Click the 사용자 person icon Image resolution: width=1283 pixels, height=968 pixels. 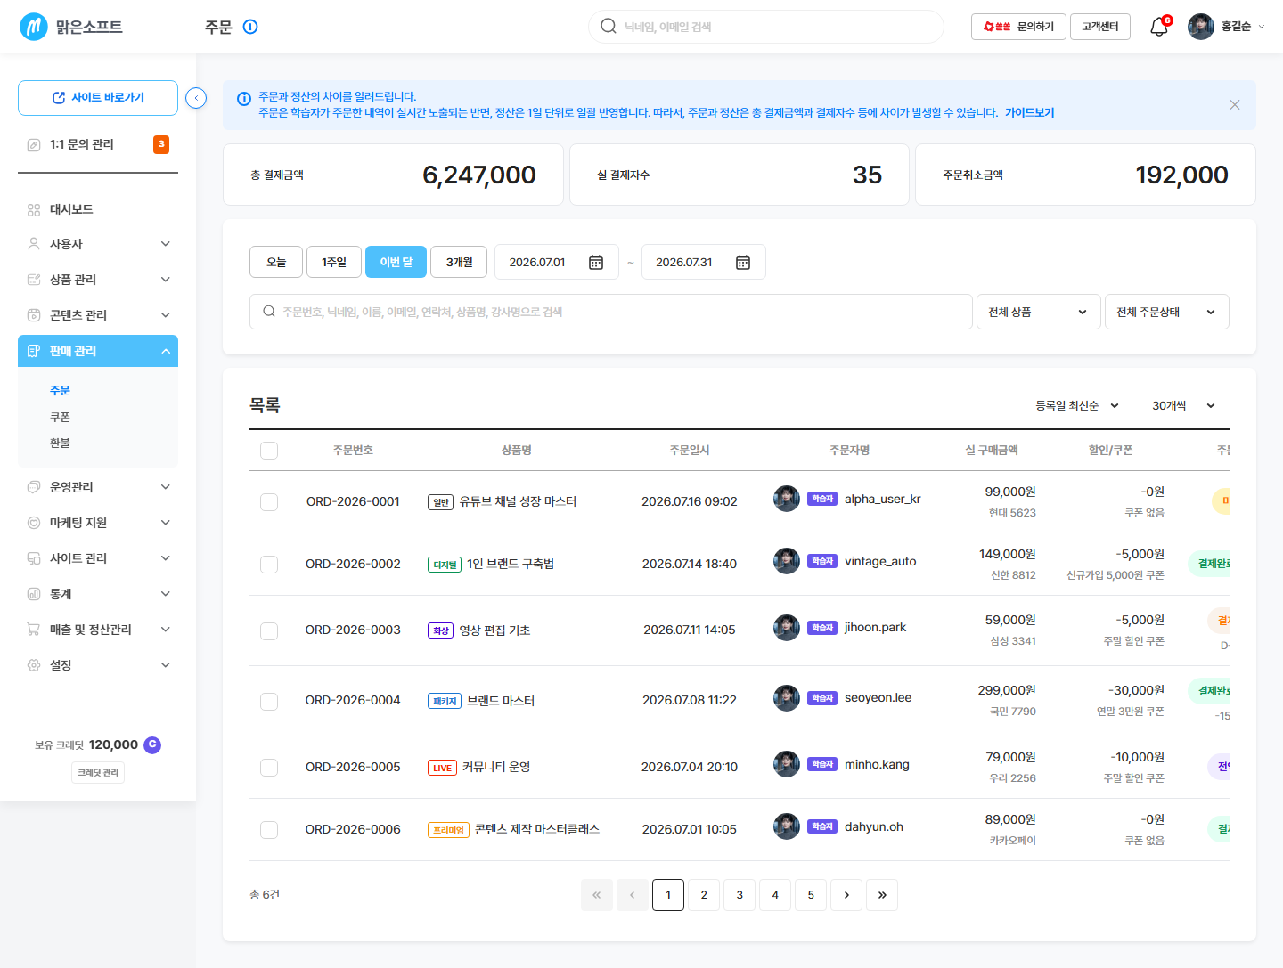[34, 244]
